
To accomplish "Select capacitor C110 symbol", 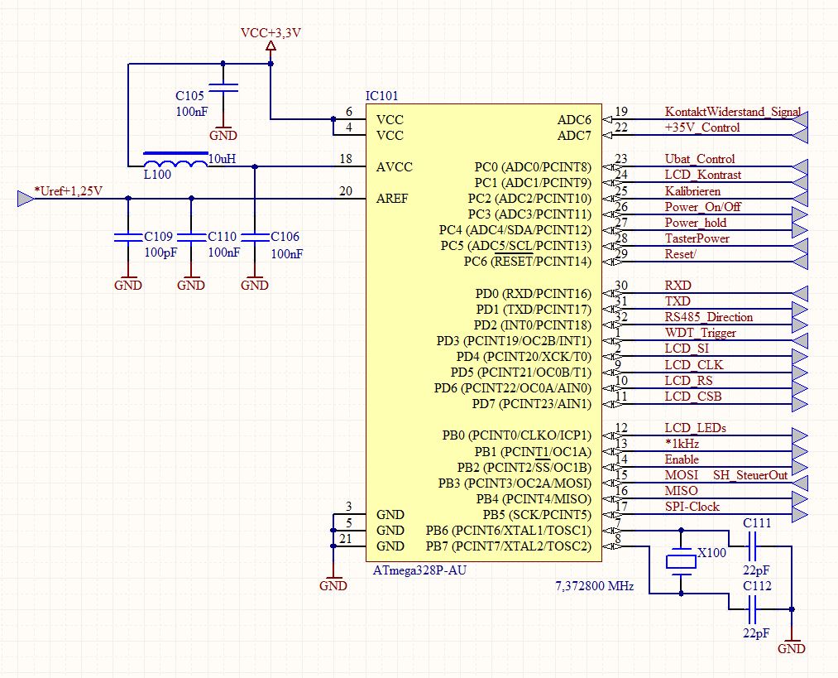I will click(191, 237).
